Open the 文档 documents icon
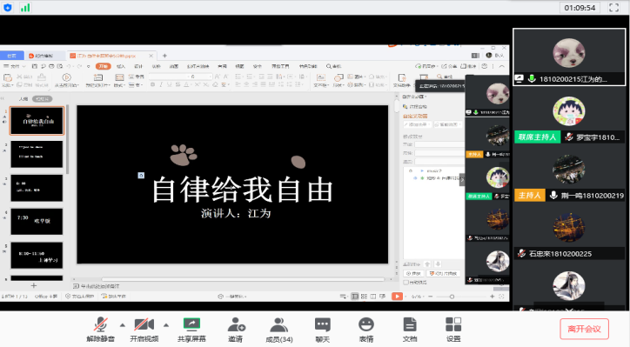This screenshot has height=347, width=630. (410, 330)
